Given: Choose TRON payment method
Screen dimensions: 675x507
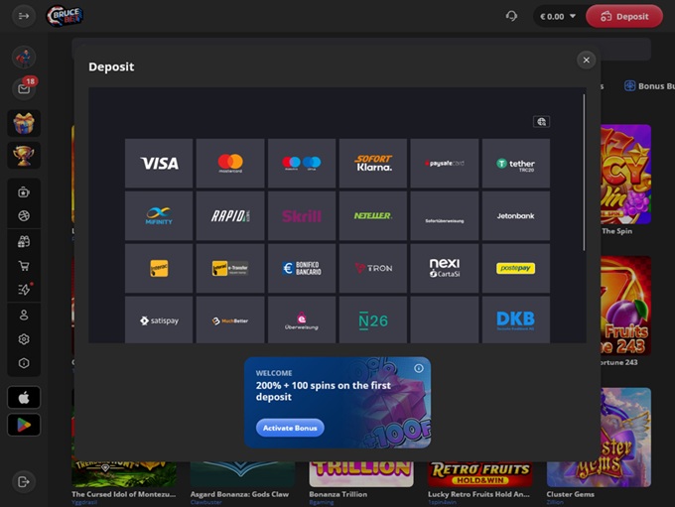Looking at the screenshot, I should coord(373,269).
